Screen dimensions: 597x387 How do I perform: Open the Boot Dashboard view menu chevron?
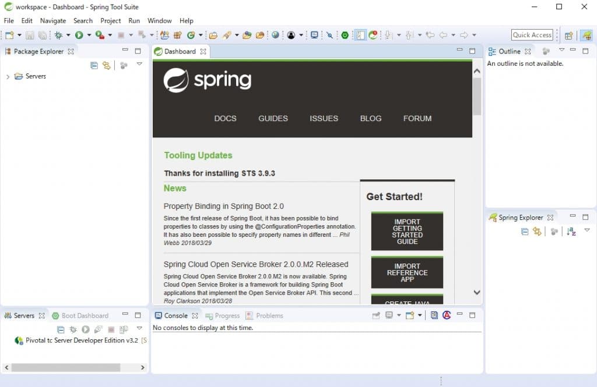point(139,329)
